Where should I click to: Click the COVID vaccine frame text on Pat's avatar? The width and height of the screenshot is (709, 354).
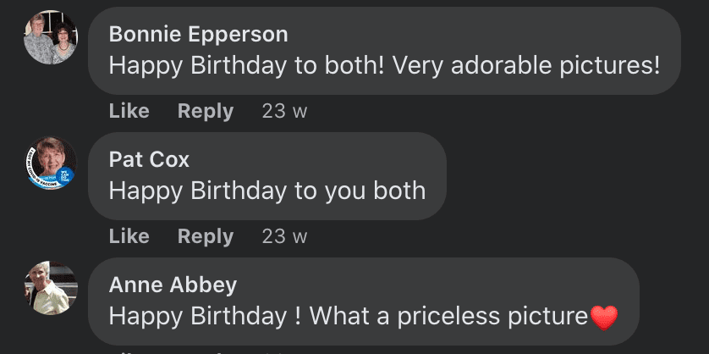(40, 174)
